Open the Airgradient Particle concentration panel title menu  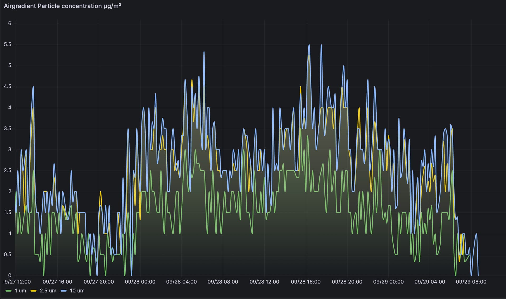tap(62, 6)
